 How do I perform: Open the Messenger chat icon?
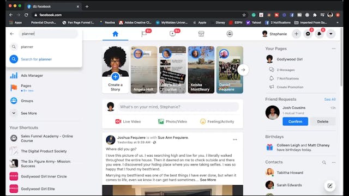308,34
